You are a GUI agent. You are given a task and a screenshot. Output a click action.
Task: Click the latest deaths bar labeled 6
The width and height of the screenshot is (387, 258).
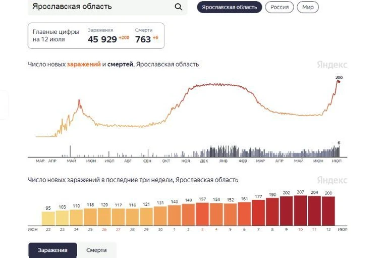click(339, 151)
